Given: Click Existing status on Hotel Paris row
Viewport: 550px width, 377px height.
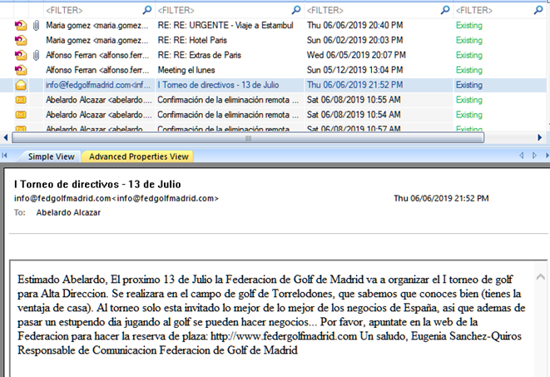Looking at the screenshot, I should click(x=469, y=40).
